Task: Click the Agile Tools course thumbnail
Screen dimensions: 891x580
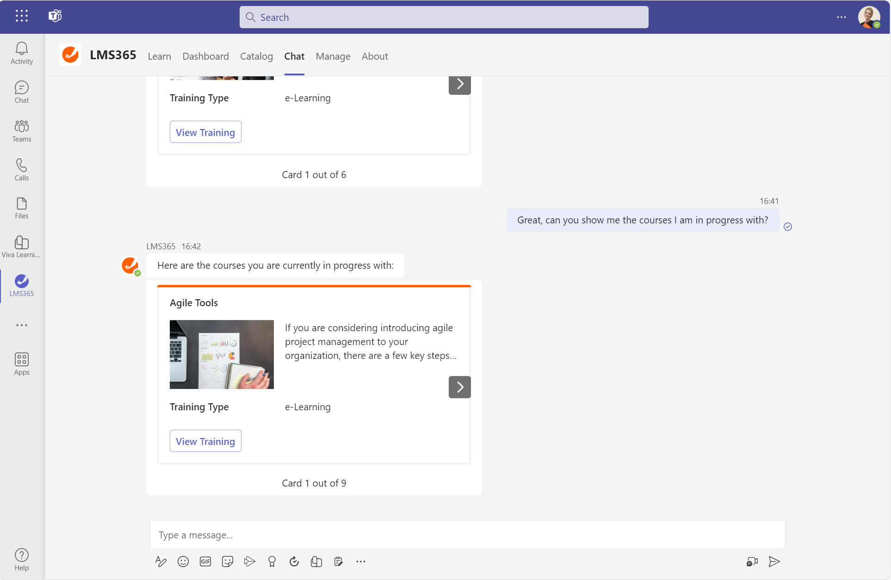Action: coord(222,354)
